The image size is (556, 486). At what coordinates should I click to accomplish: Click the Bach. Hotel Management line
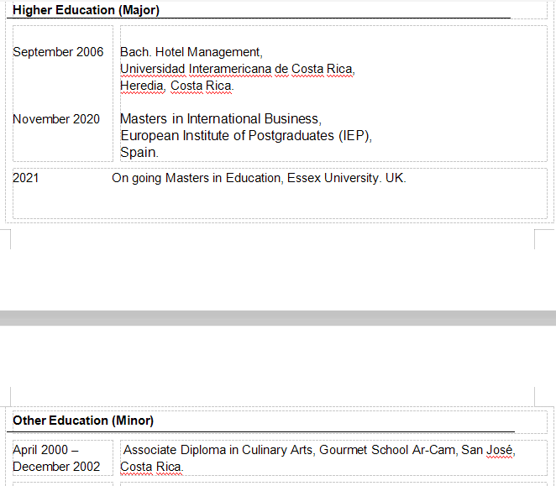tap(191, 52)
